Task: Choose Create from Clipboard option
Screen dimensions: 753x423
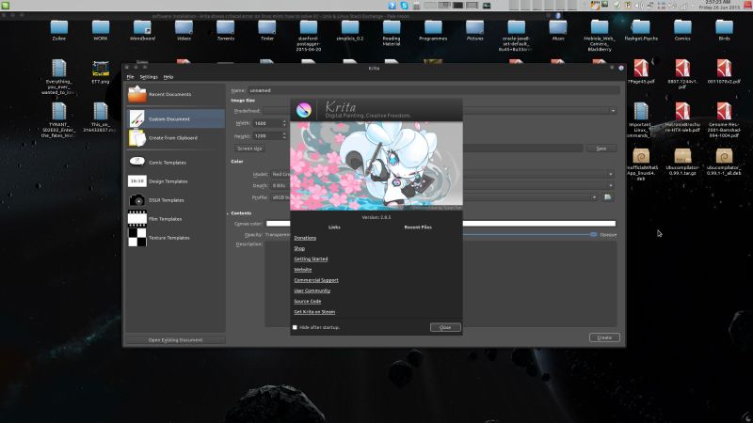Action: coord(175,137)
